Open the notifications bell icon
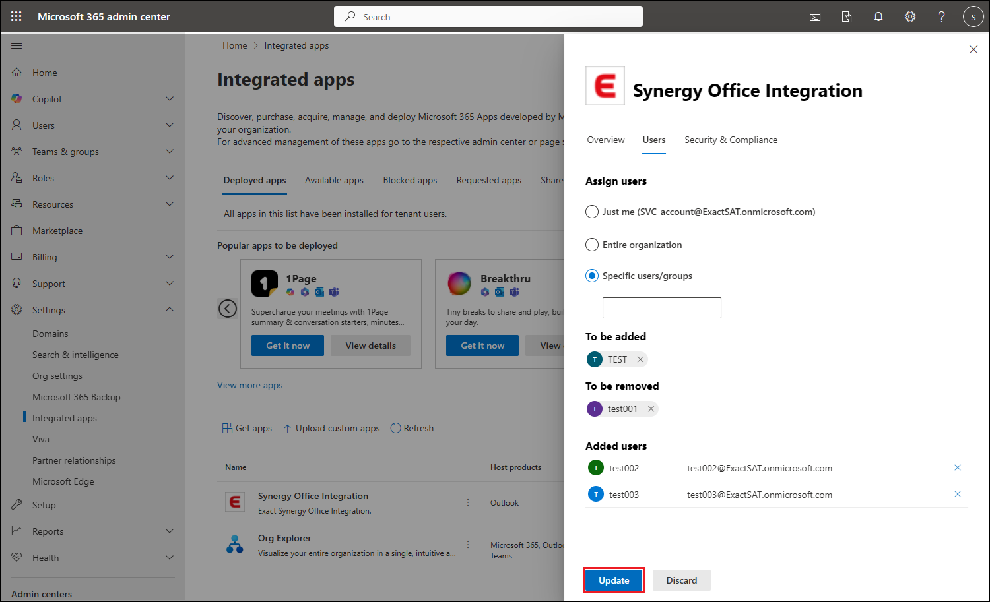 (878, 16)
